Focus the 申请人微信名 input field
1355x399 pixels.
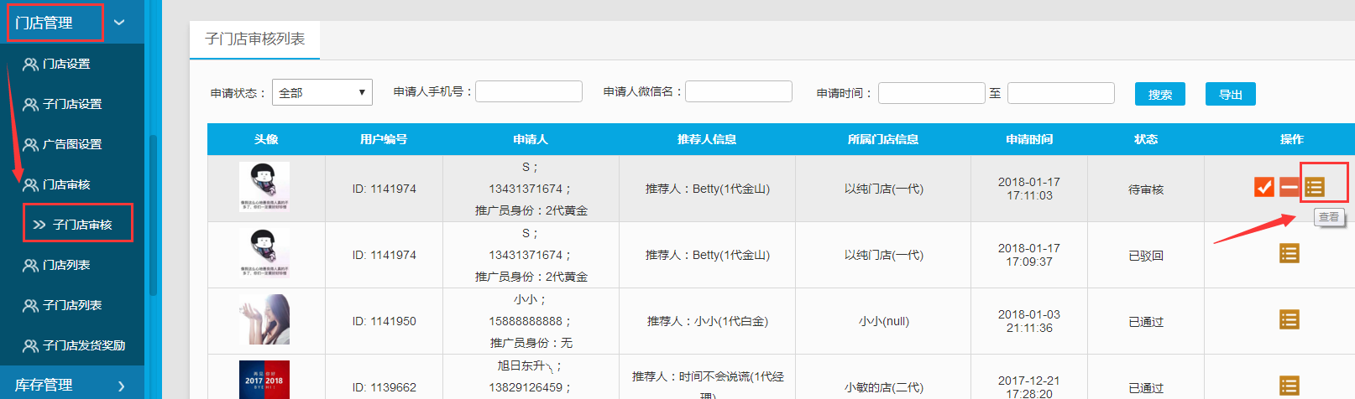coord(739,91)
